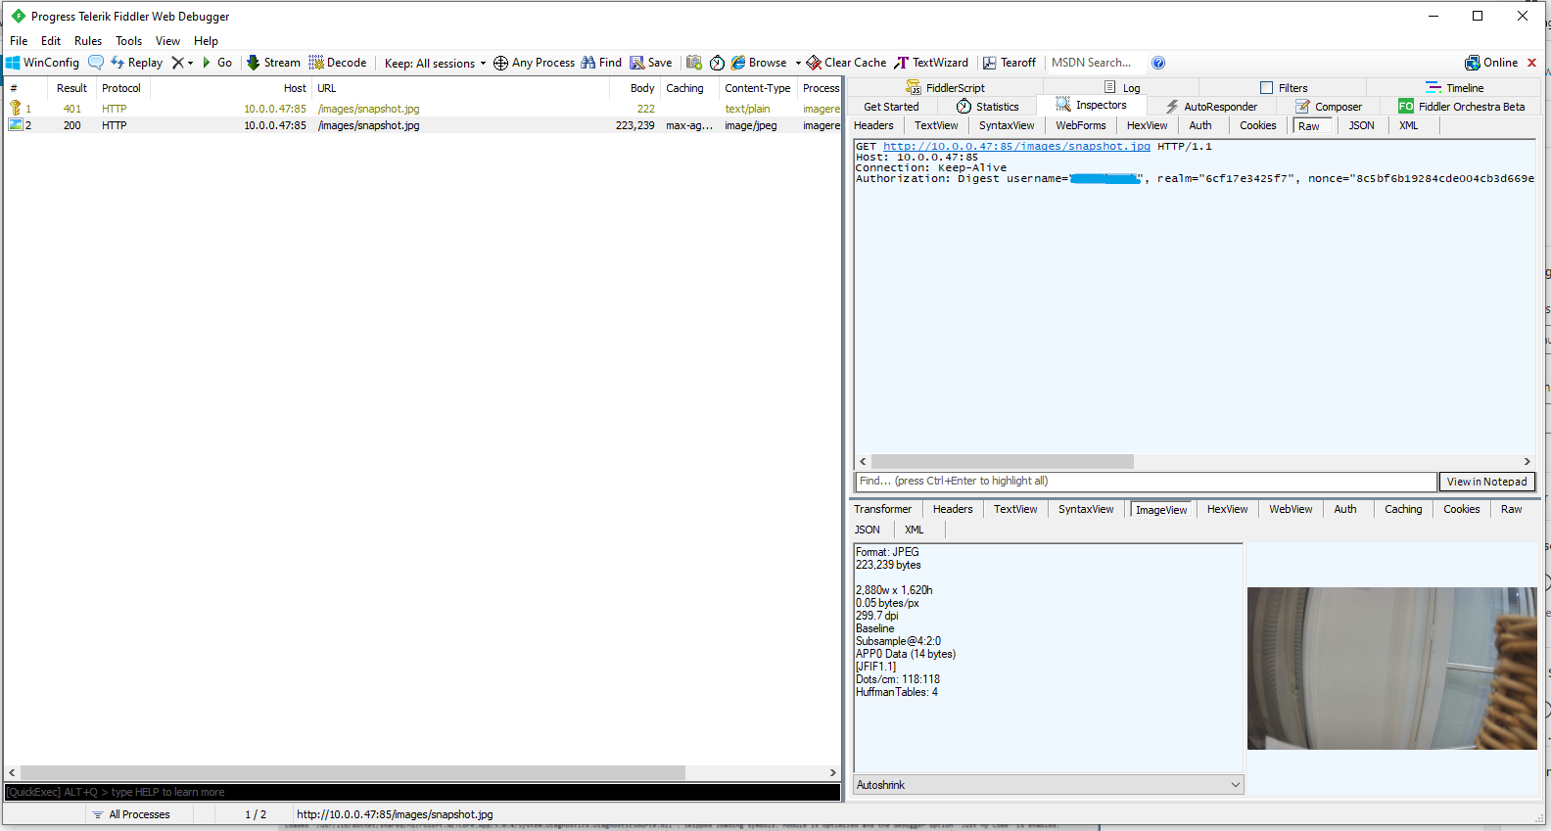Click the Go resume arrow icon
This screenshot has width=1551, height=831.
tap(207, 63)
